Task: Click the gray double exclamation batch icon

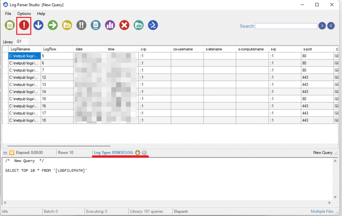Action: 81,25
